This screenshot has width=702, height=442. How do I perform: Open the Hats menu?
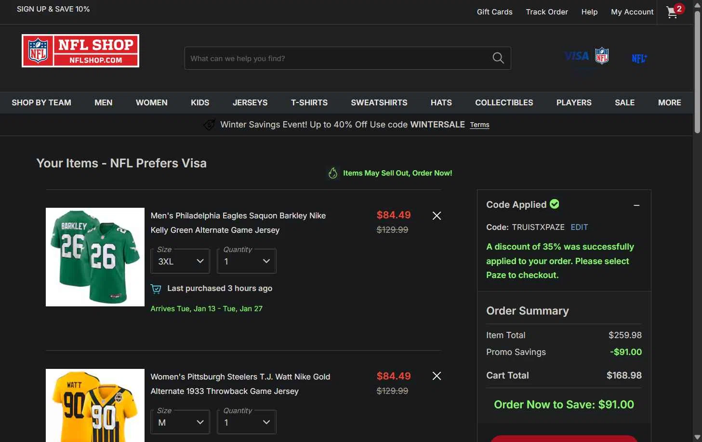pyautogui.click(x=441, y=103)
